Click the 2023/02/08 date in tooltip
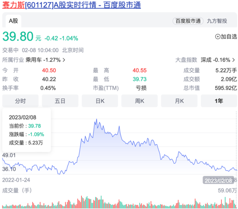Screen dimensions: 238x209 tap(23, 117)
